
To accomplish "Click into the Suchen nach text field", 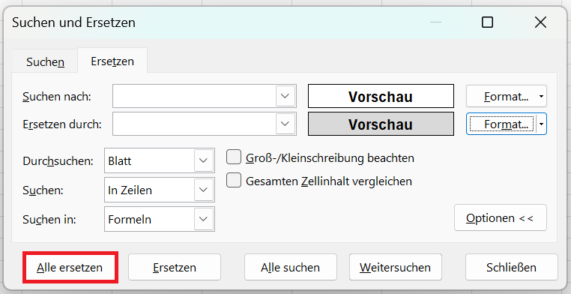I will coord(195,96).
